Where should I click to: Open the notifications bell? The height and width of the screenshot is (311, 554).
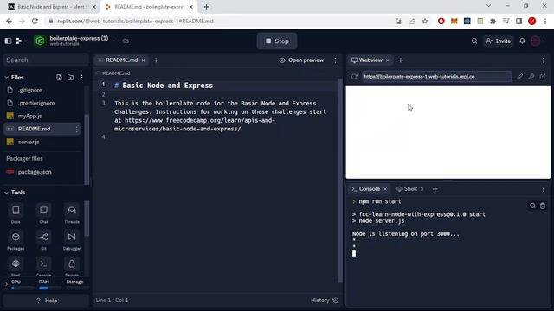point(522,41)
